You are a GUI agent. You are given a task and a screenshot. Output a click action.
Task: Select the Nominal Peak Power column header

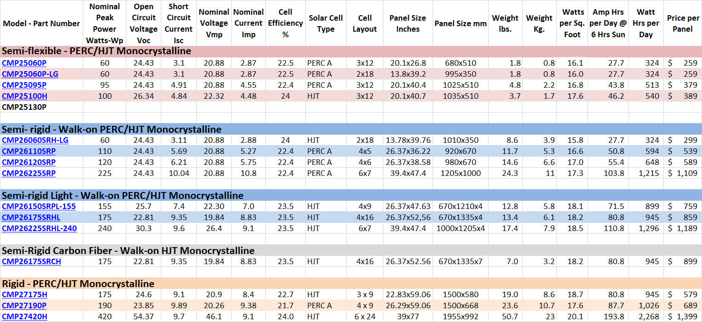pos(104,23)
